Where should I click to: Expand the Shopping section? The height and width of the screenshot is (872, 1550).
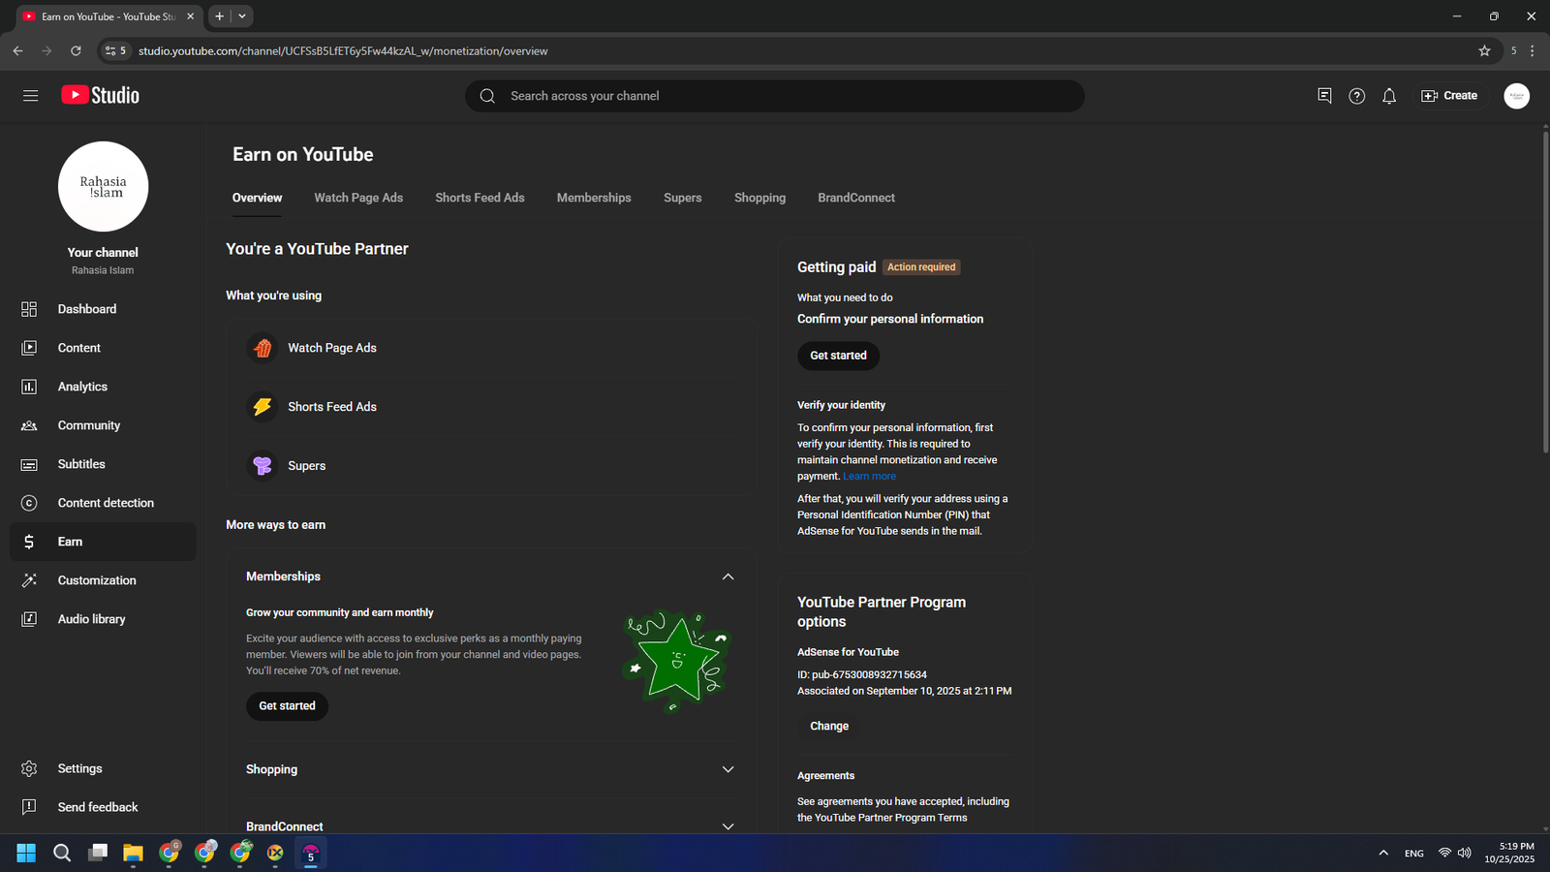coord(728,769)
